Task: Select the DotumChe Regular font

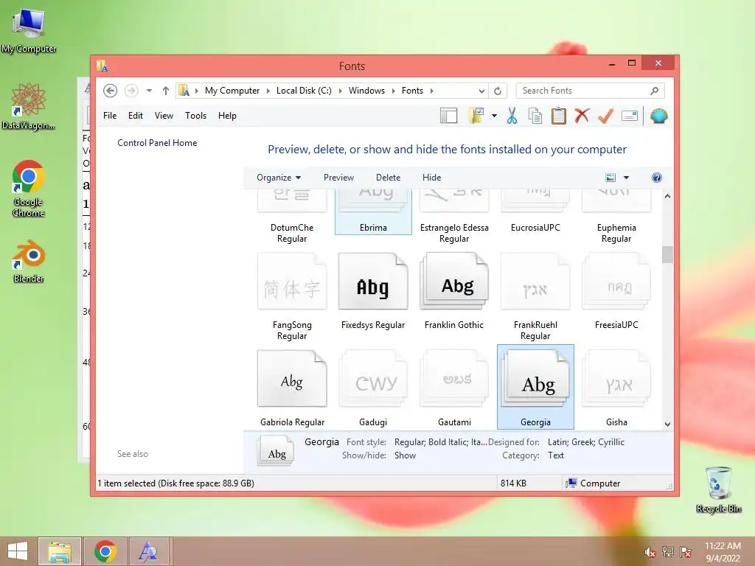Action: click(292, 216)
